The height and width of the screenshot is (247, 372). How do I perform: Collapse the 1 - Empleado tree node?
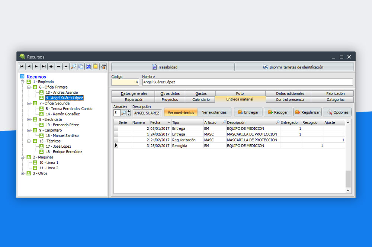[23, 82]
